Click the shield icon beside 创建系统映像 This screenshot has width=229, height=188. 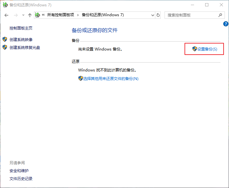tap(5, 39)
